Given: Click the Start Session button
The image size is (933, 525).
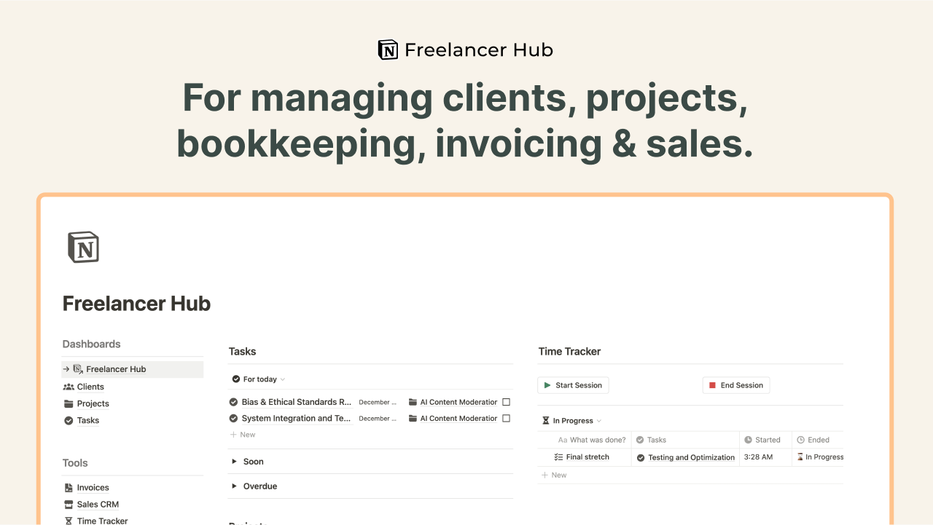Looking at the screenshot, I should 573,384.
